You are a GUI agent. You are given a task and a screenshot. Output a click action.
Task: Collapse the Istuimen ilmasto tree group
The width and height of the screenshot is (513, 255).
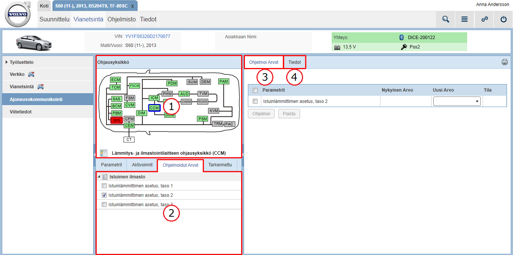pyautogui.click(x=99, y=177)
